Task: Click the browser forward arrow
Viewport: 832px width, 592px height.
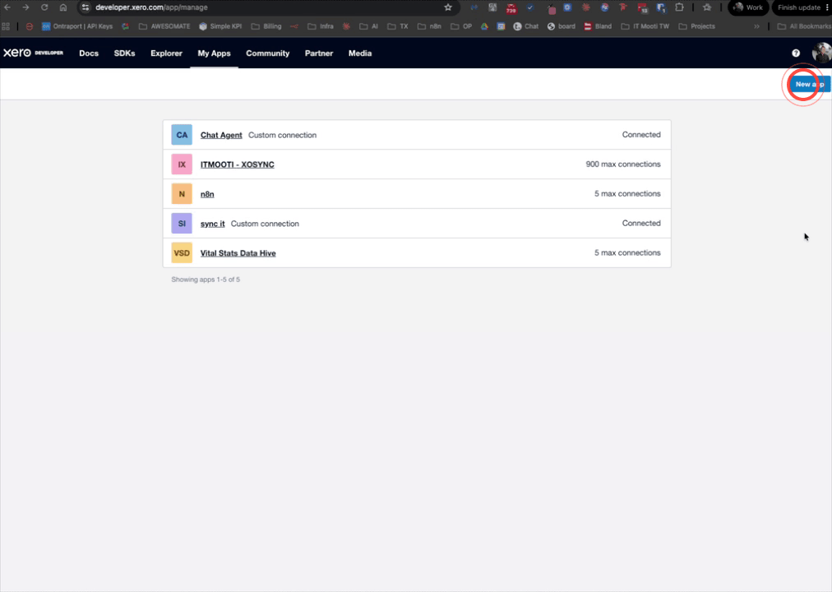Action: pos(25,7)
